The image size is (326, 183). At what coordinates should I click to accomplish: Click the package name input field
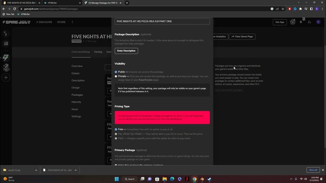coord(162,21)
